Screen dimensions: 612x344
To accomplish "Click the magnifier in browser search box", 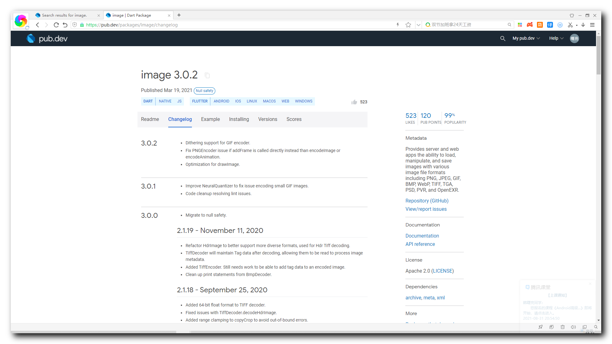I will [509, 25].
